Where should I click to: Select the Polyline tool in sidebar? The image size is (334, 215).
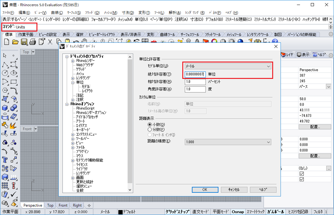(x=5, y=64)
